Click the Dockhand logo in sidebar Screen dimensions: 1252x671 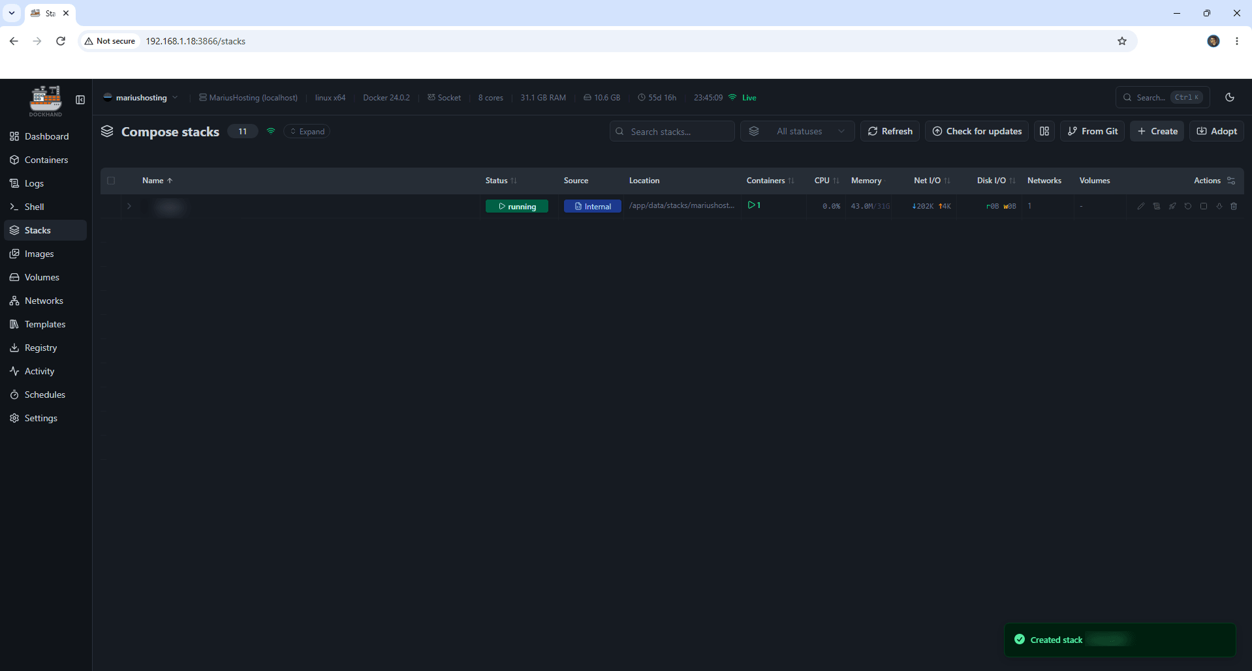coord(46,101)
